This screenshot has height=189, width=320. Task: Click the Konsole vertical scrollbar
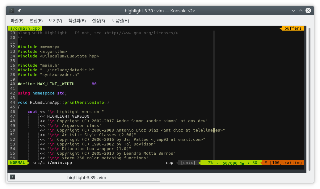[x=309, y=99]
